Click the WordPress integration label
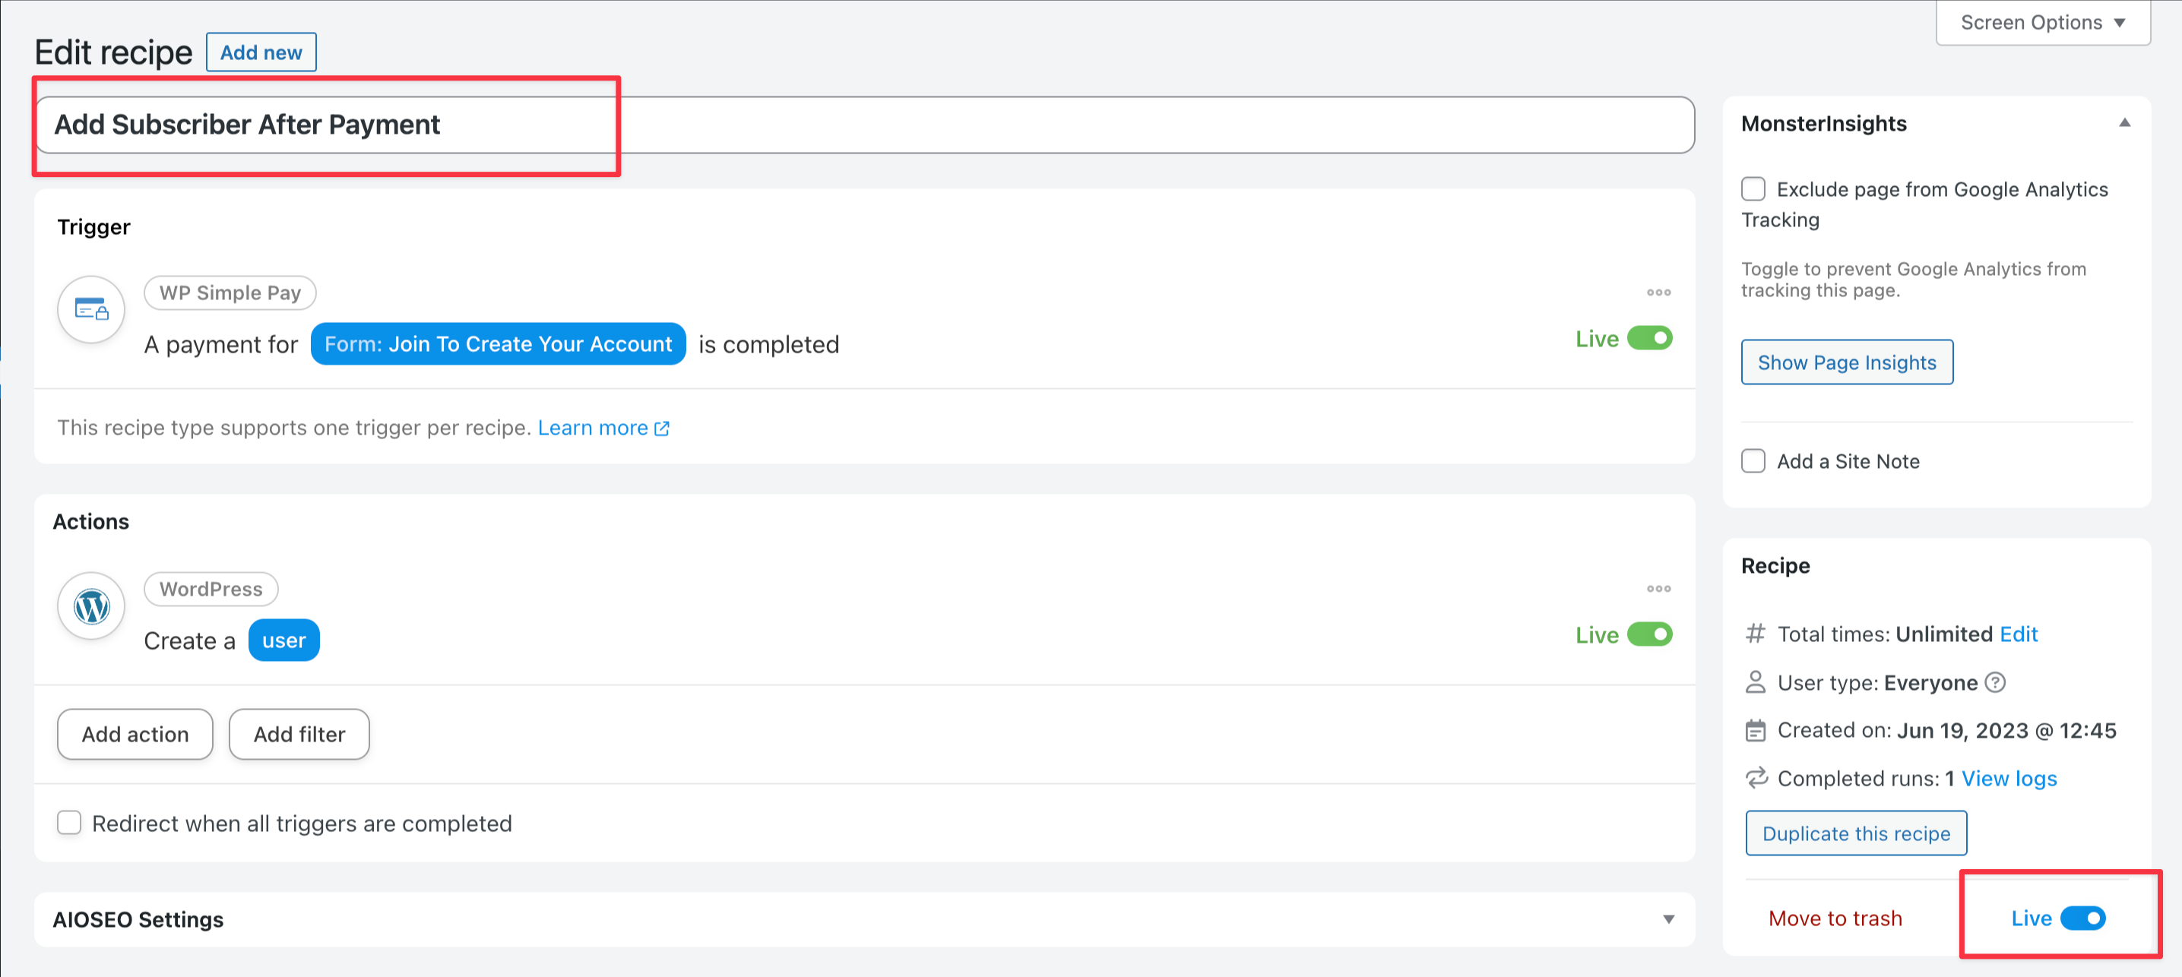This screenshot has width=2182, height=977. tap(211, 590)
